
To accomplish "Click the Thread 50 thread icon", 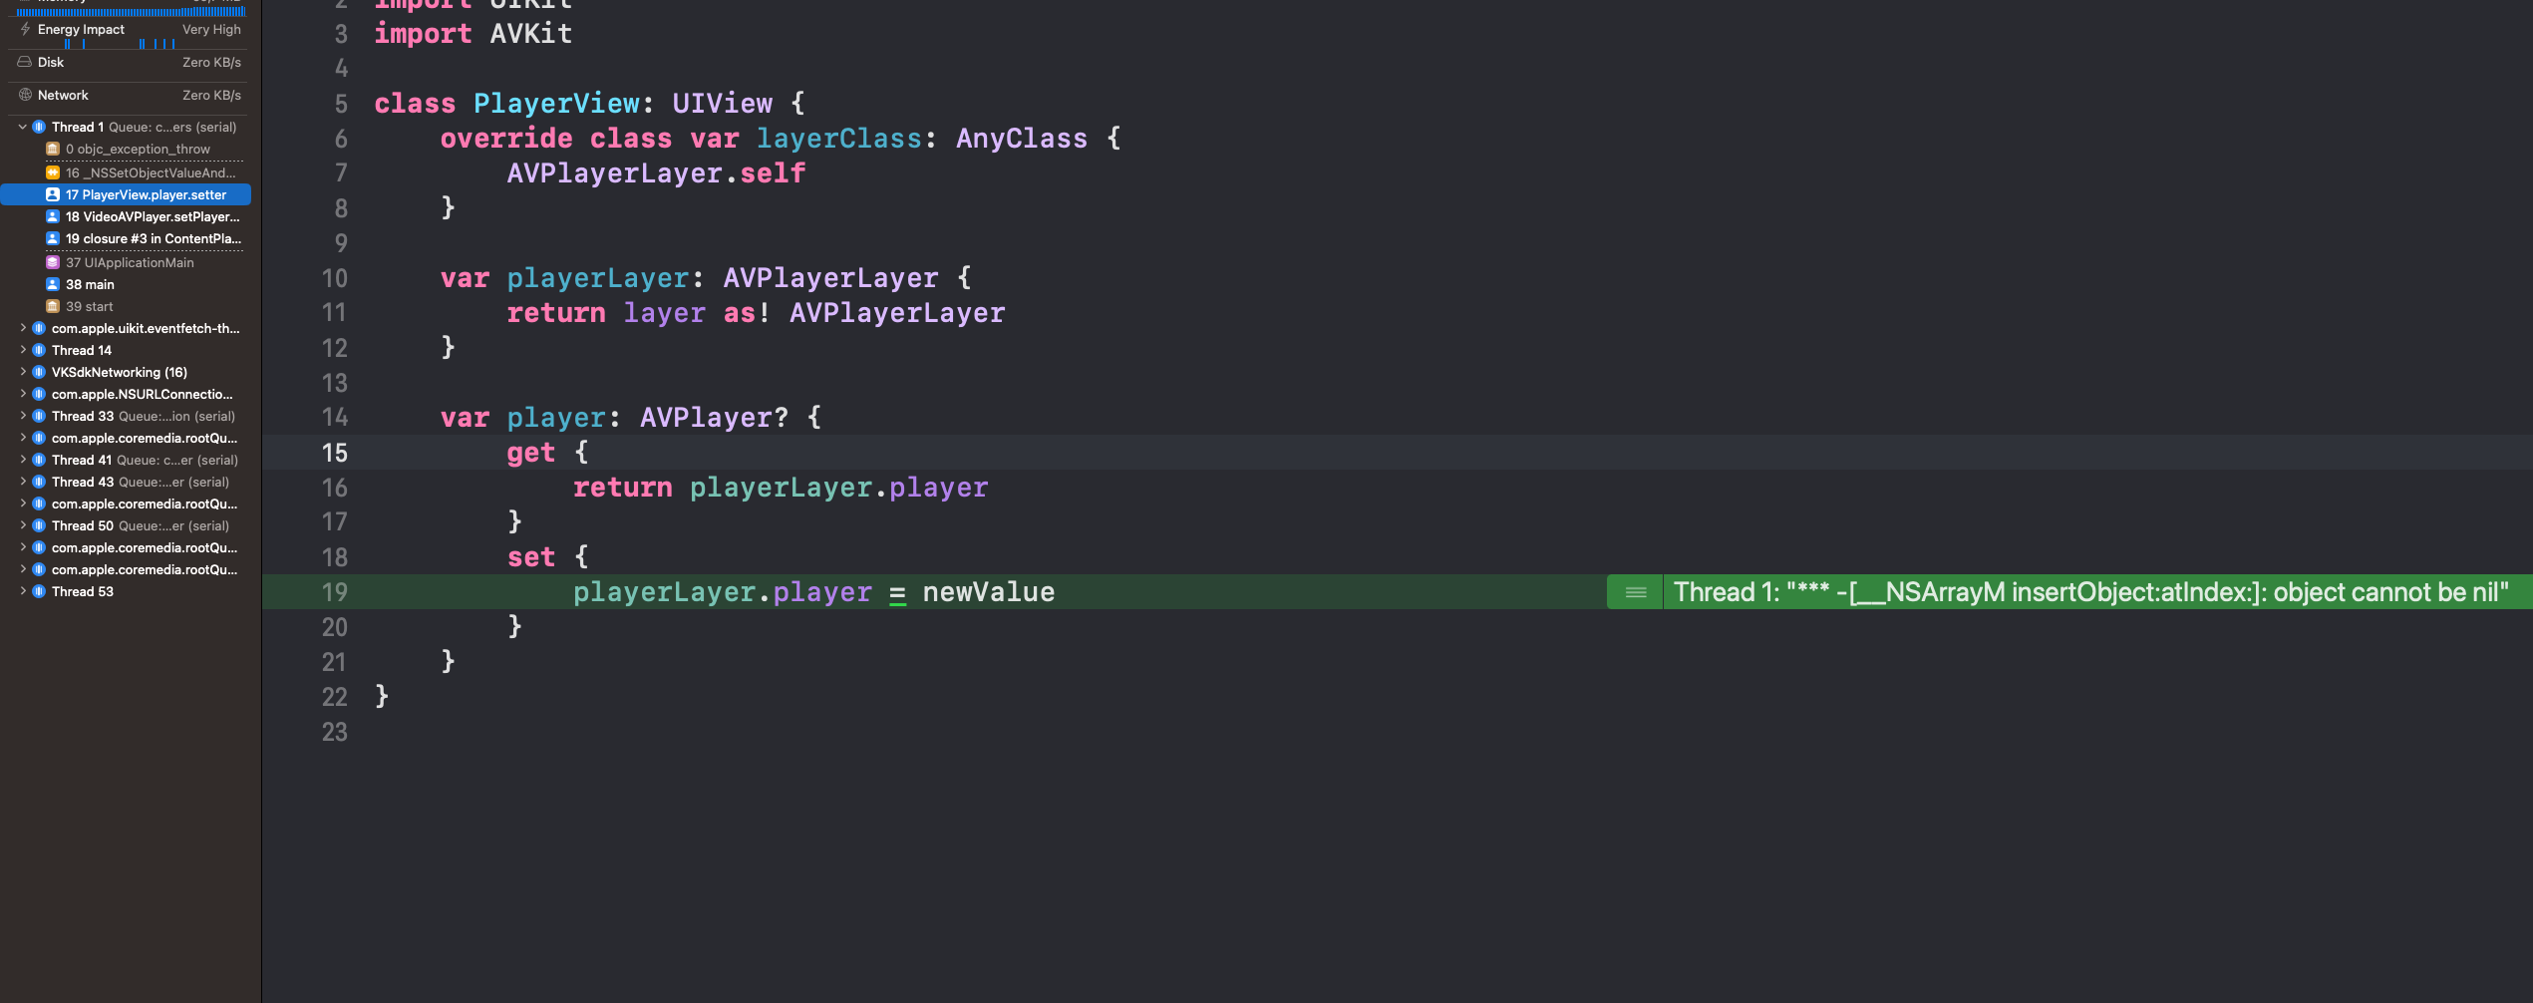I will coord(39,525).
